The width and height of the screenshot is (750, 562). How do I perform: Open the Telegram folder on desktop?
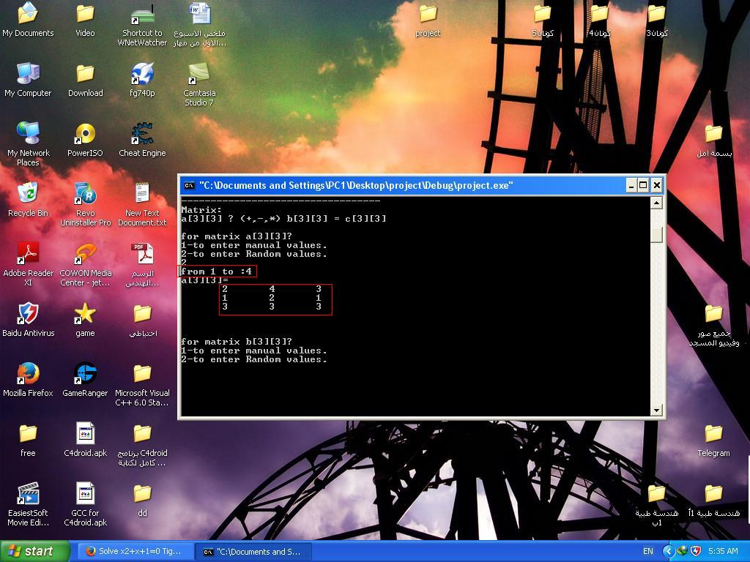coord(713,435)
